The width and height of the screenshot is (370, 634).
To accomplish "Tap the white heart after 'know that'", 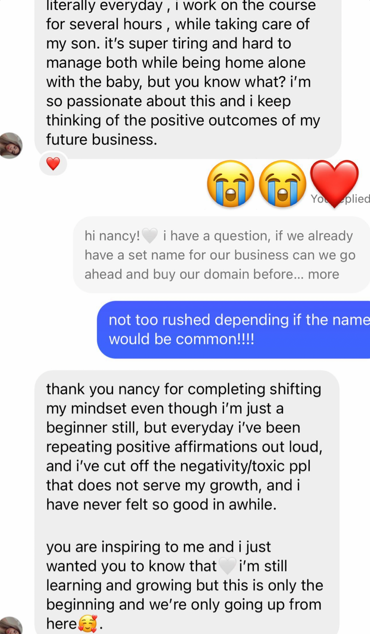I will 227,567.
